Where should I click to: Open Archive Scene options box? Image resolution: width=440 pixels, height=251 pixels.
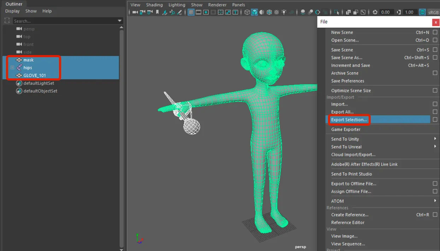point(435,73)
